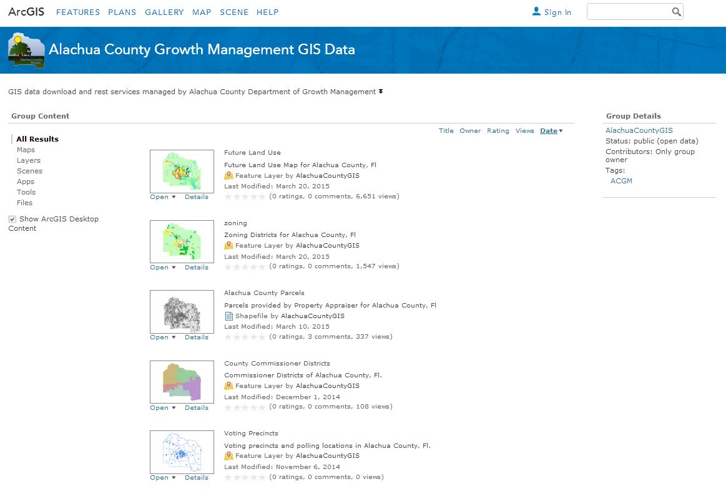The image size is (726, 494).
Task: Rate Future Land Use with the star rating
Action: [x=245, y=196]
